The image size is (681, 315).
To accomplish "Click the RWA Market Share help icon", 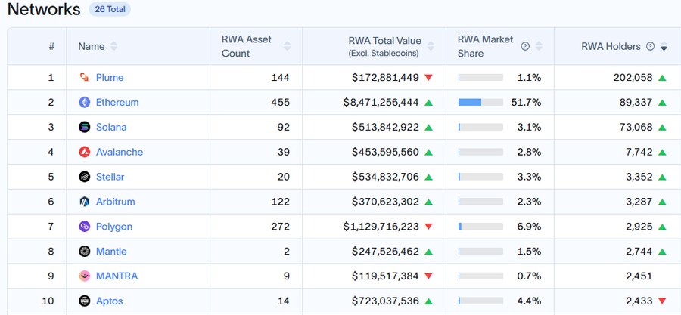I will [x=525, y=46].
